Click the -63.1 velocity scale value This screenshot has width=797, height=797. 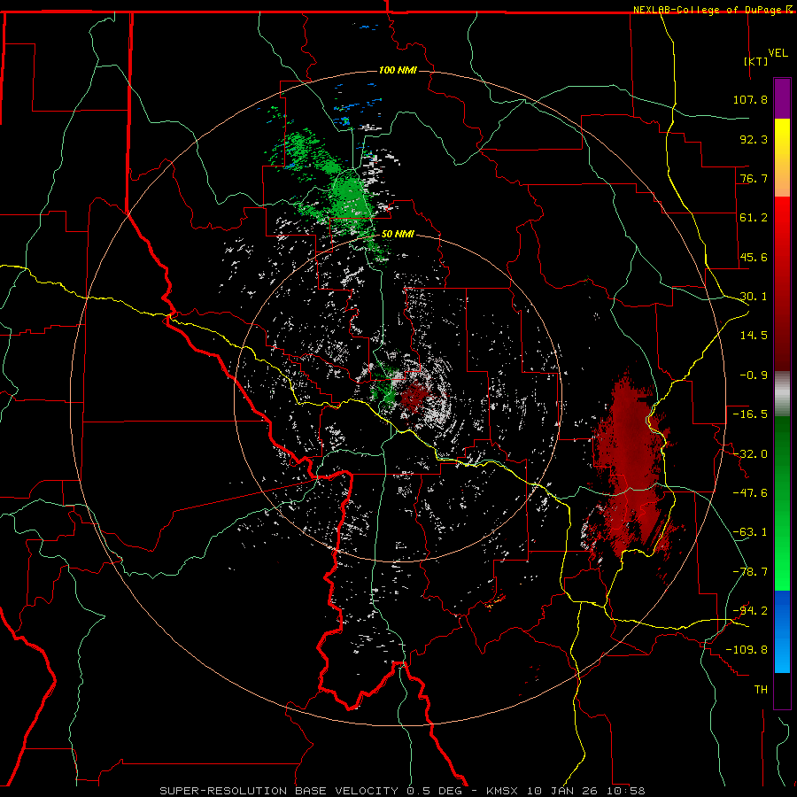coord(750,532)
